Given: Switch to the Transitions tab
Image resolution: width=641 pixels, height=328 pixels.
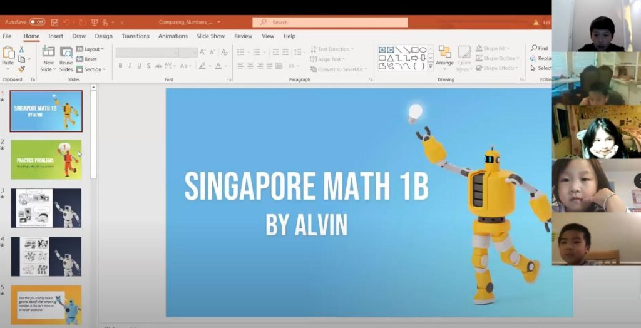Looking at the screenshot, I should click(135, 36).
